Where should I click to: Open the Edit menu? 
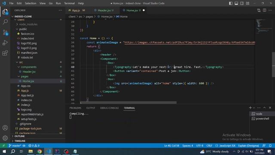point(19,3)
